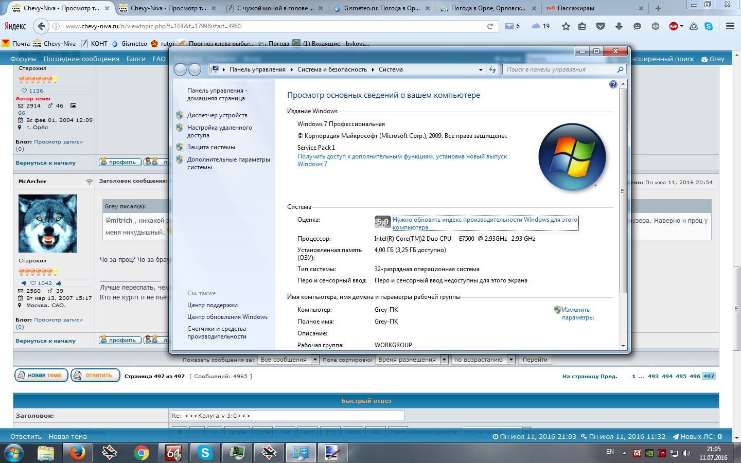
Task: Click the Adblock Plus toolbar icon
Action: click(674, 26)
